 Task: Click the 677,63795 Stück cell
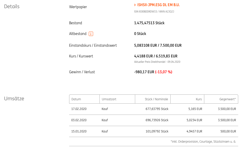click(x=157, y=109)
